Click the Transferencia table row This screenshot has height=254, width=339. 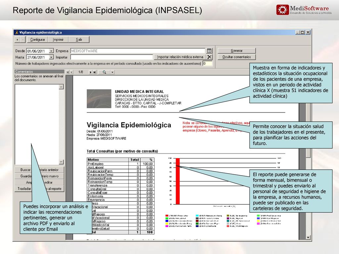(121, 185)
